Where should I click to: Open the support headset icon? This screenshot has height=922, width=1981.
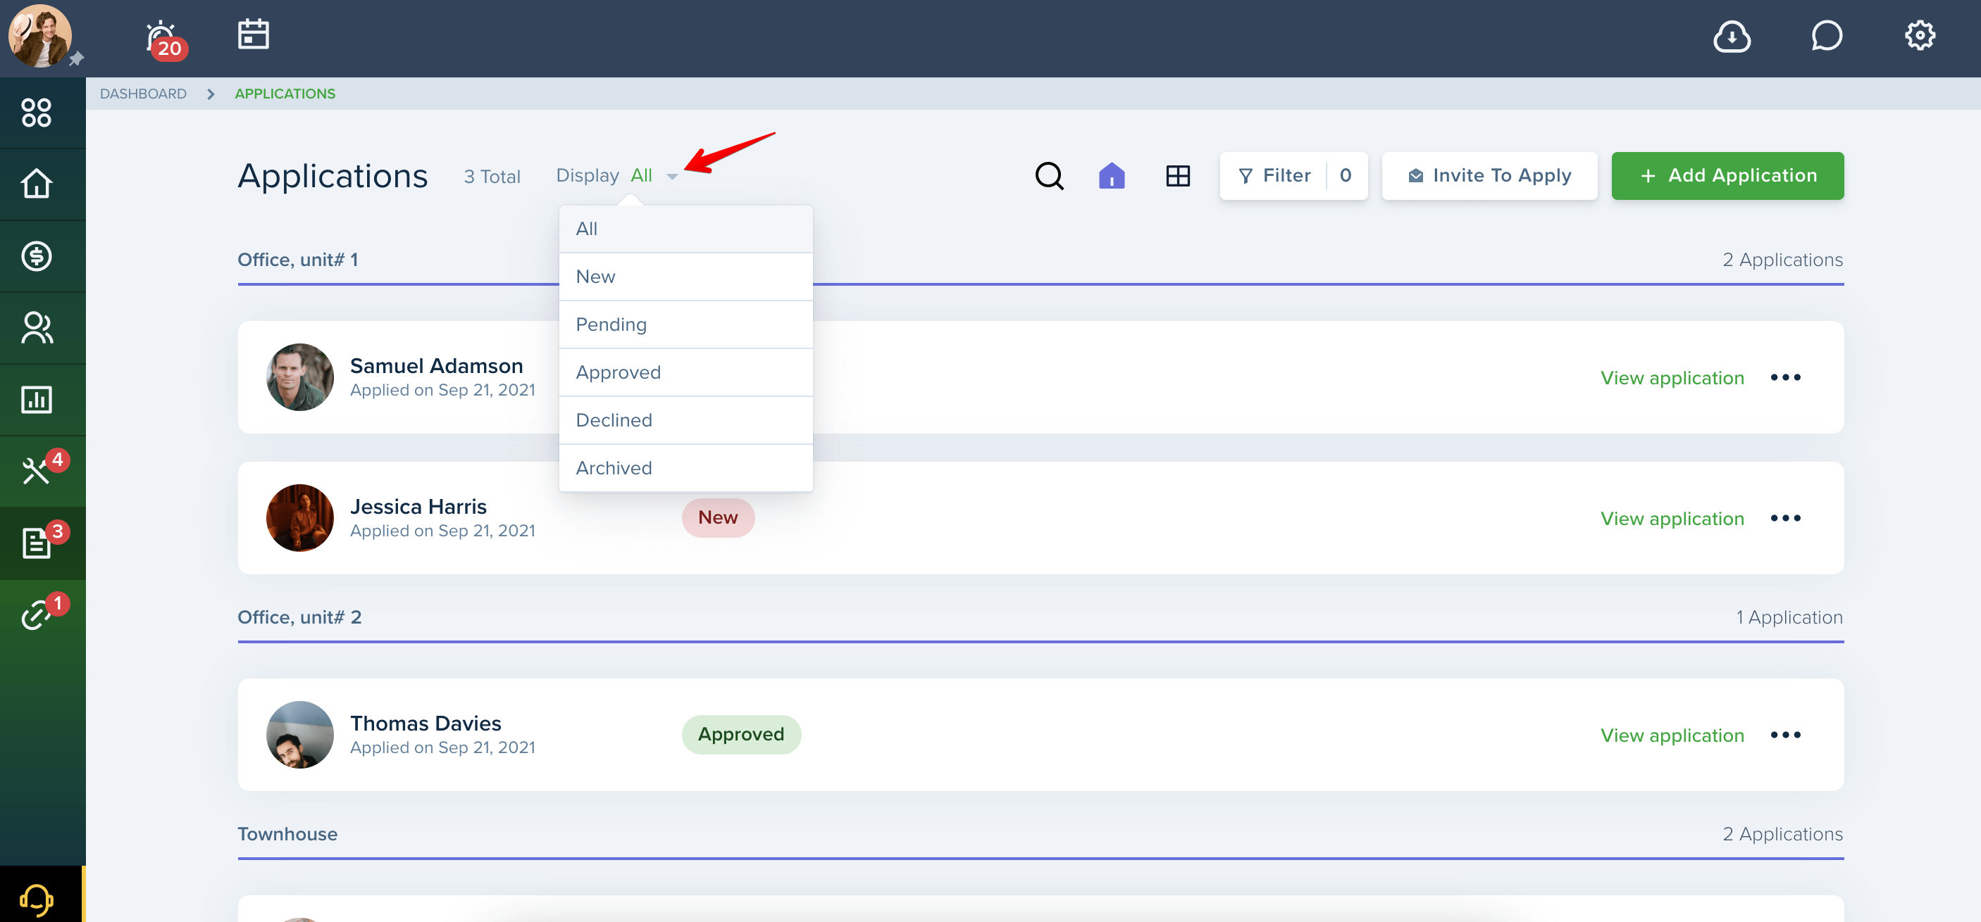[36, 898]
